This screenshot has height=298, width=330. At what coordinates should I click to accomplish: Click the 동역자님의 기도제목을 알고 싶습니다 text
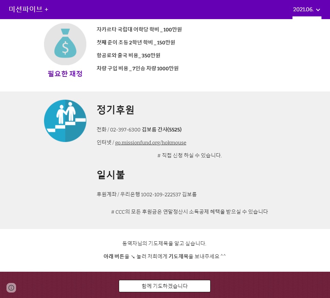[x=164, y=243]
